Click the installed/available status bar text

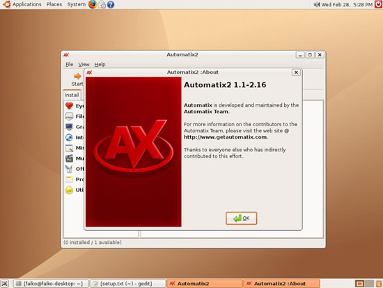click(x=93, y=242)
